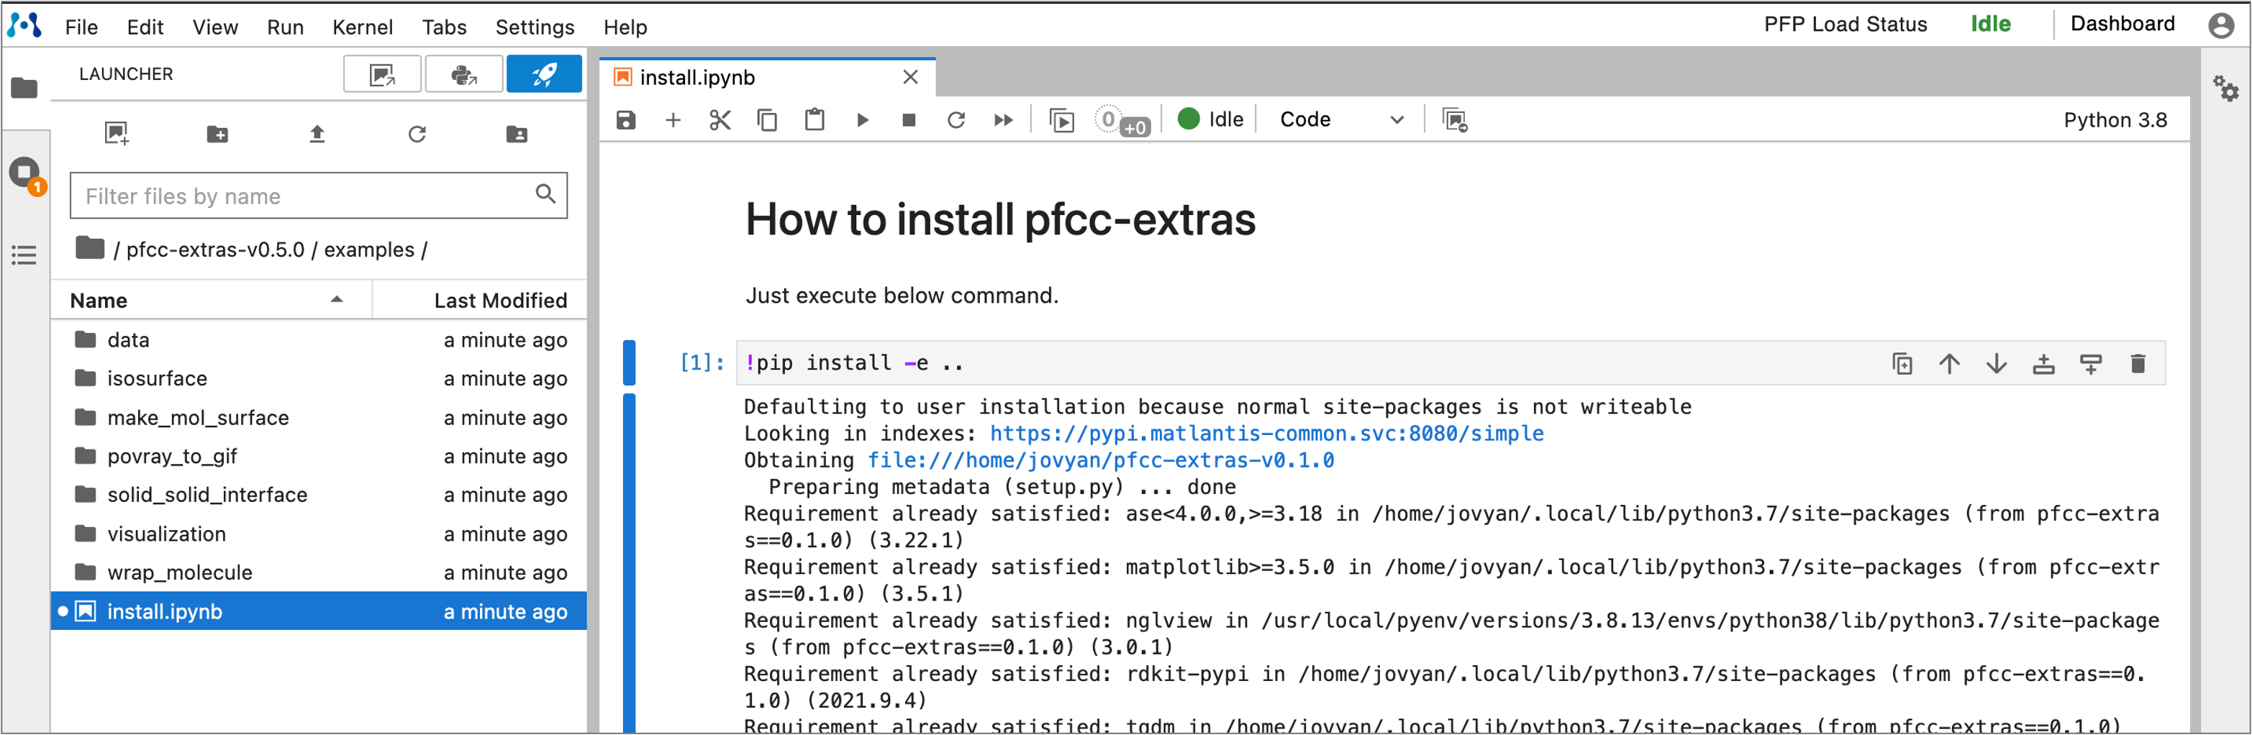The width and height of the screenshot is (2252, 735).
Task: Delete the cell using trash icon
Action: [x=2138, y=364]
